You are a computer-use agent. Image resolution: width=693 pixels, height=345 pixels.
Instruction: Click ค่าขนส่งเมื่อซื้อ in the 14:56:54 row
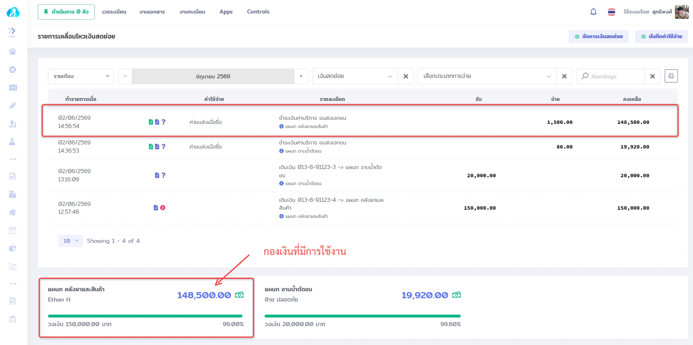tap(206, 122)
